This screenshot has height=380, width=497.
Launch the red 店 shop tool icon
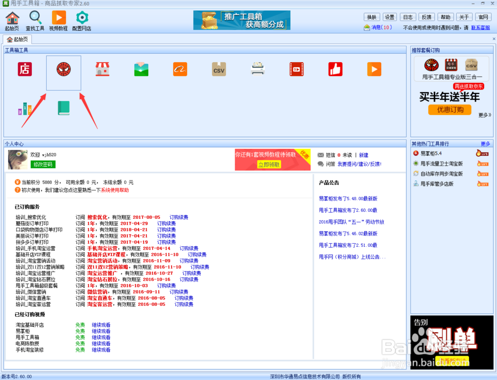tap(25, 69)
